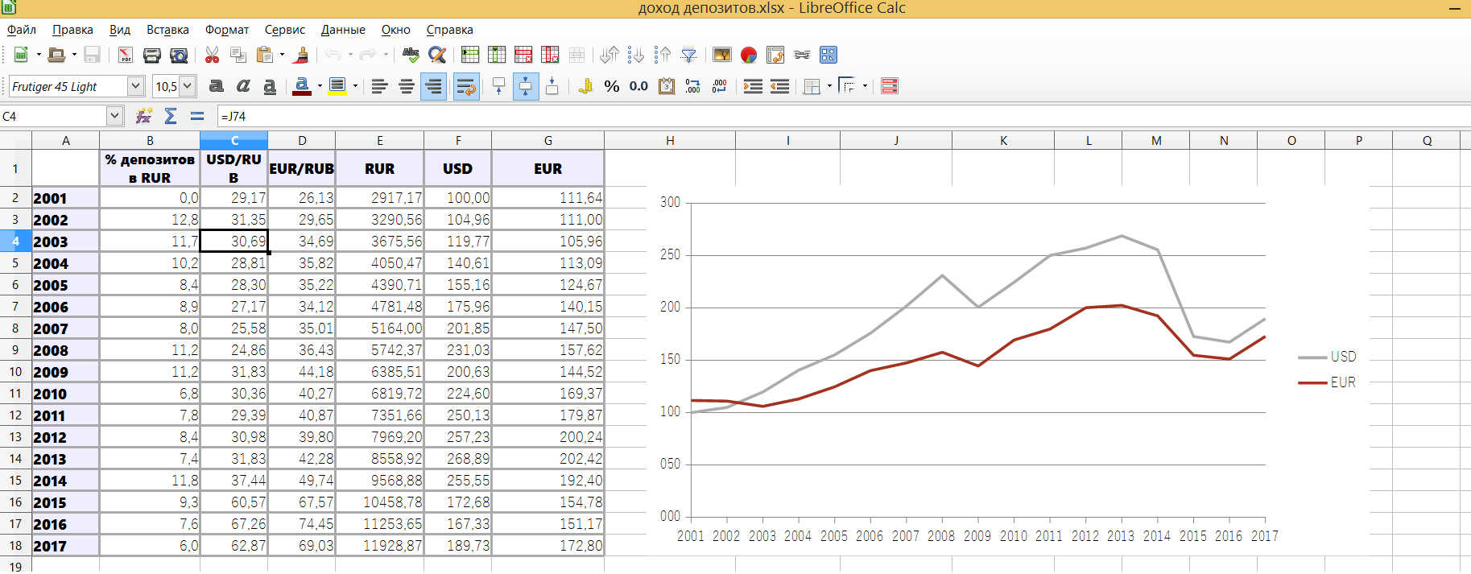This screenshot has width=1471, height=574.
Task: Run the spelling check
Action: pos(411,55)
